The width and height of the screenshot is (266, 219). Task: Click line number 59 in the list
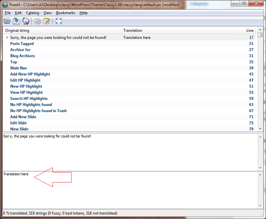(251, 99)
